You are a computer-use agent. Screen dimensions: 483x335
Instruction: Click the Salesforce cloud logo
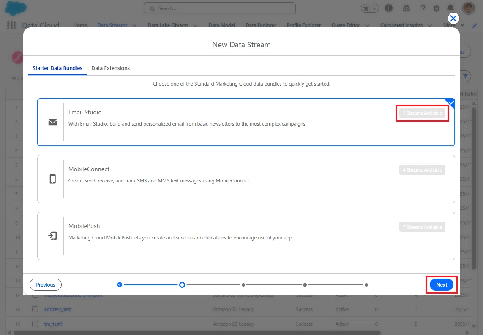[x=16, y=8]
